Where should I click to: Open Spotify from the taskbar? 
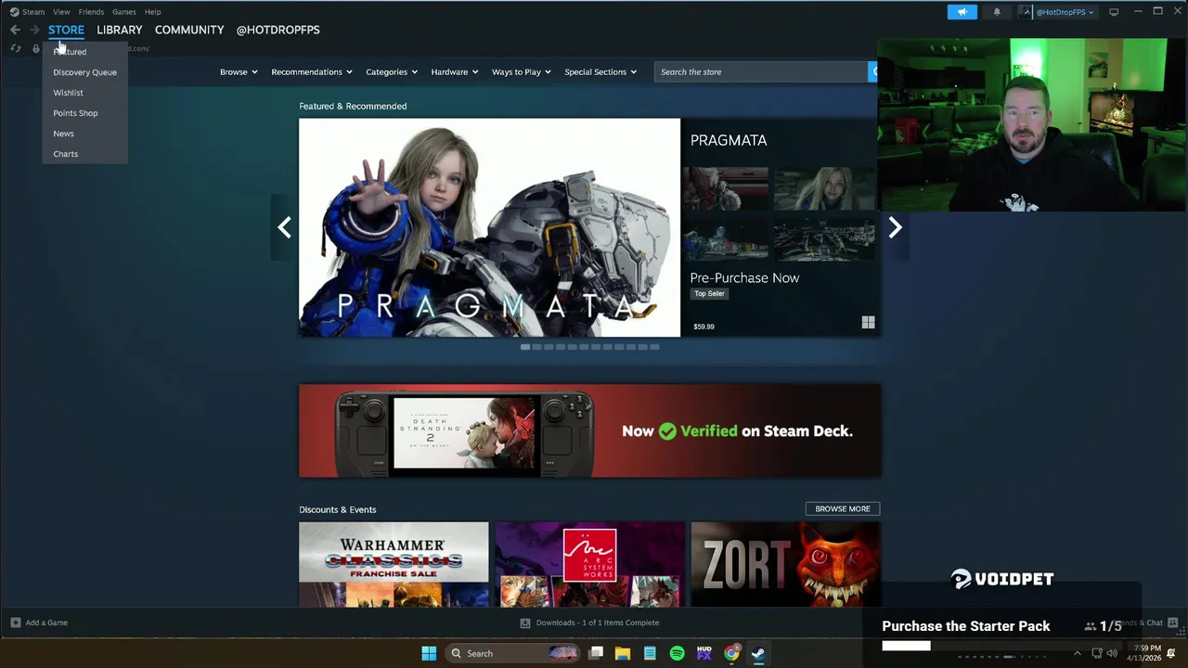678,653
